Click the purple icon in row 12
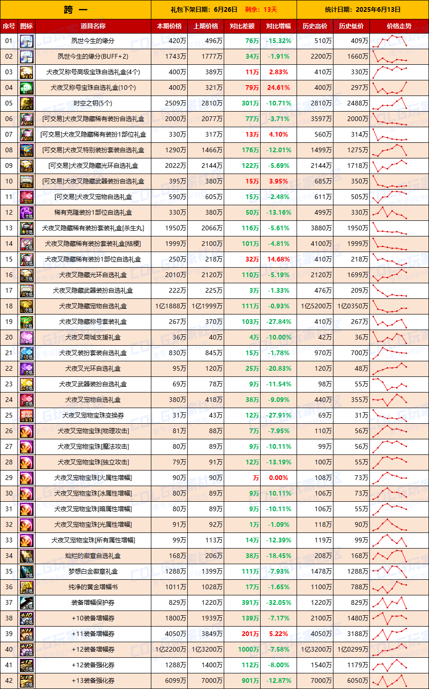Screen dimensions: 429x689 point(26,212)
